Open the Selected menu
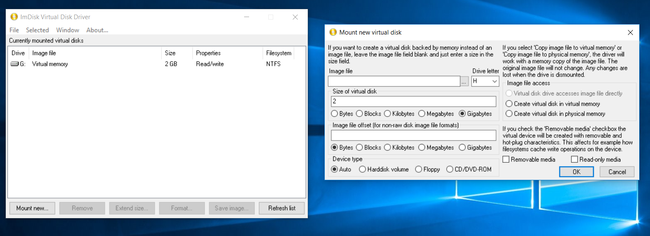Viewport: 650px width, 236px height. pos(37,30)
